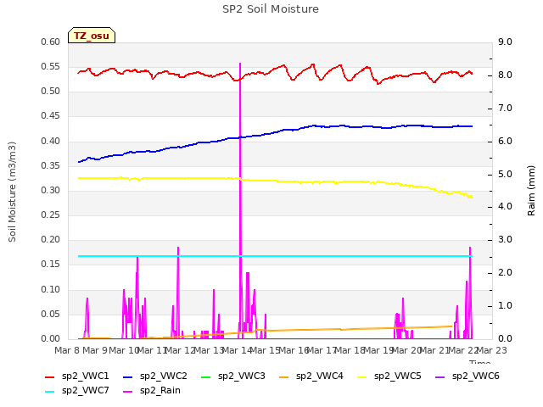The width and height of the screenshot is (543, 407).
Task: Click the 0.30 left axis value
Action: pyautogui.click(x=51, y=190)
